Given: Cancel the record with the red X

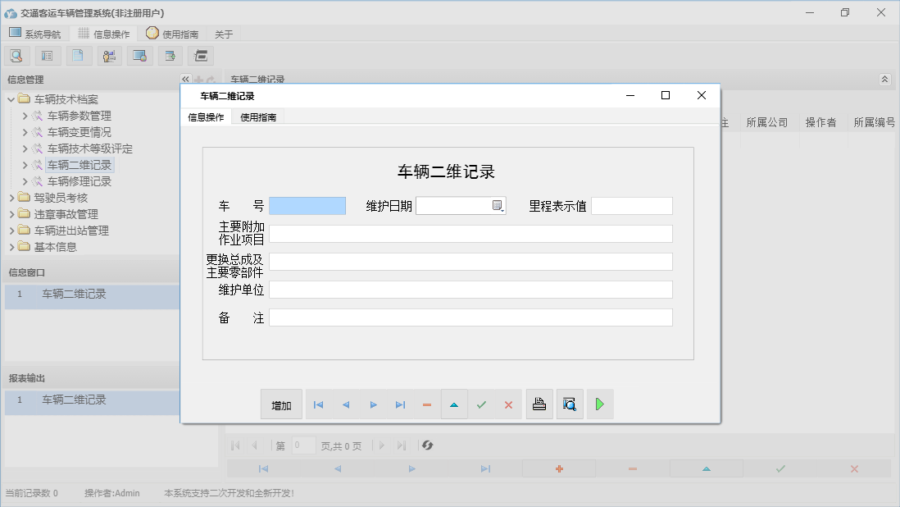Looking at the screenshot, I should (507, 404).
